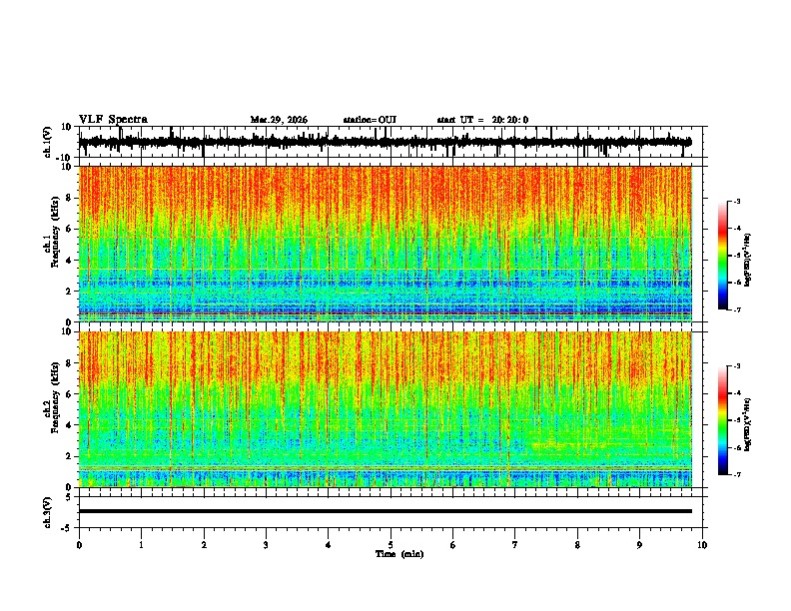The height and width of the screenshot is (611, 791).
Task: Click the "8" kHz tick of ch.2 spectrogram
Action: tap(69, 363)
